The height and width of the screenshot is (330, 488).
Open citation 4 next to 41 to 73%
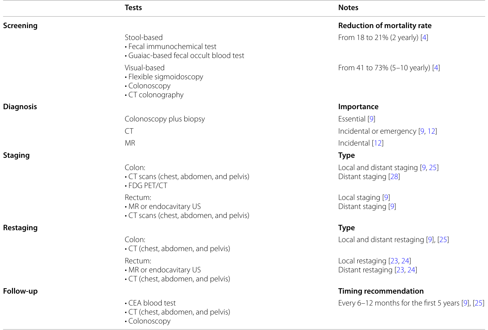coord(436,68)
